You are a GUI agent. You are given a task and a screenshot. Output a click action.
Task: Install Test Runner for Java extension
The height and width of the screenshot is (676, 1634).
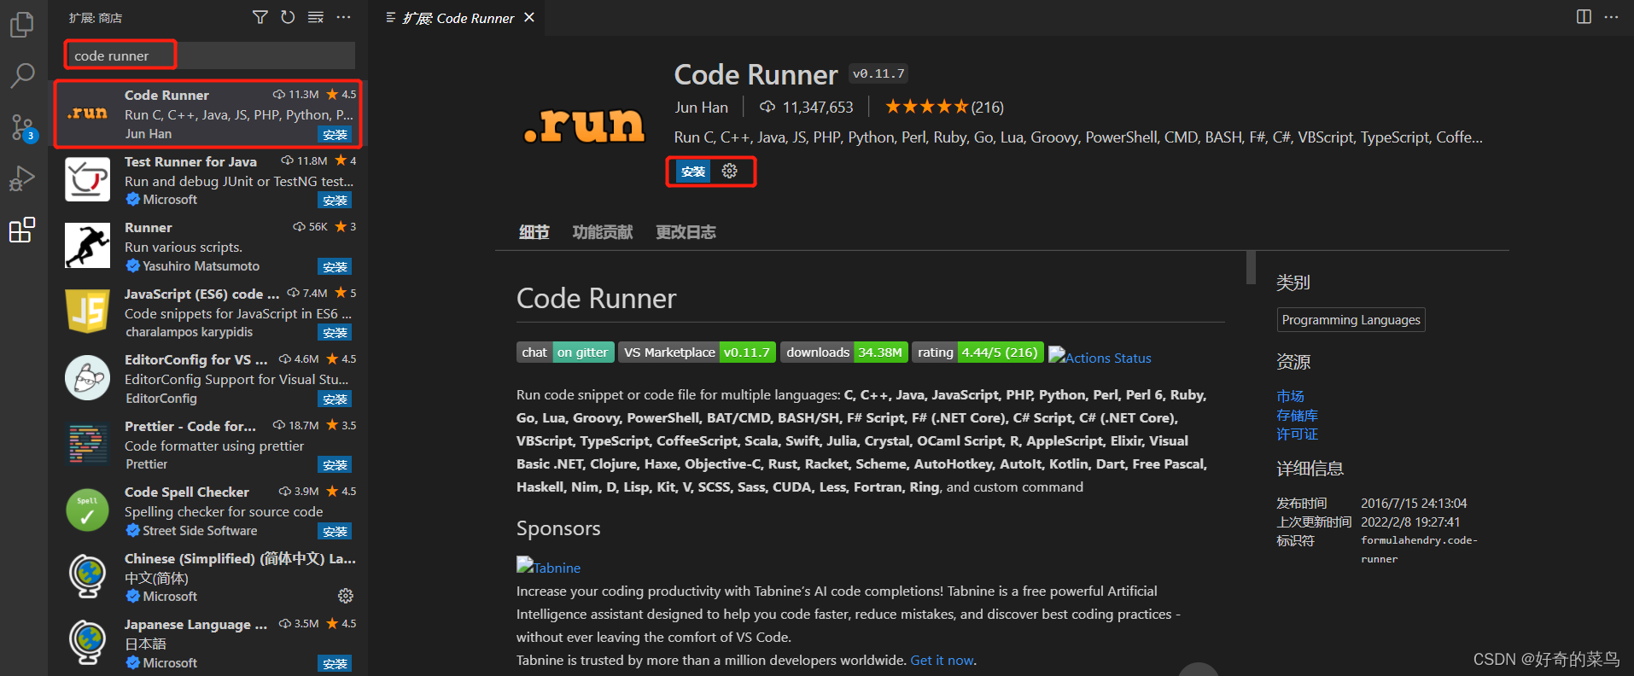[335, 201]
